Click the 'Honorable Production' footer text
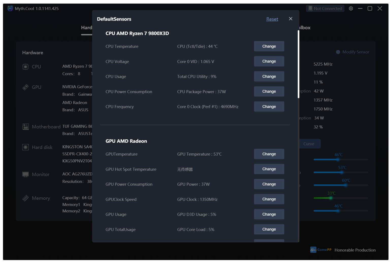Viewport: 390px width, 263px height. point(355,250)
